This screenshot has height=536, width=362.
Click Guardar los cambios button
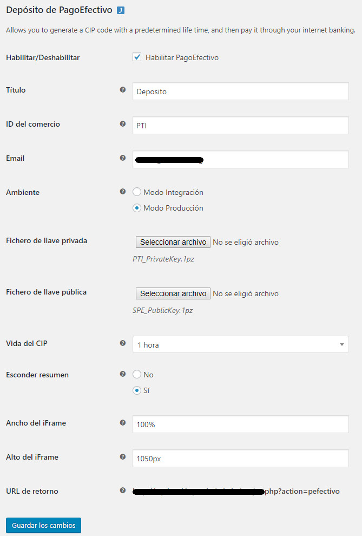(x=43, y=525)
